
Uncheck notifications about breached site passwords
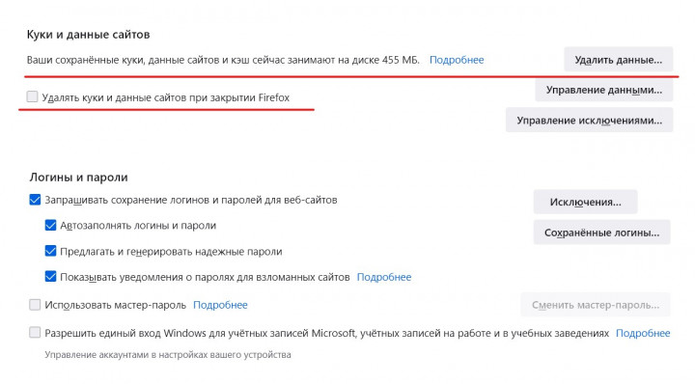click(50, 277)
